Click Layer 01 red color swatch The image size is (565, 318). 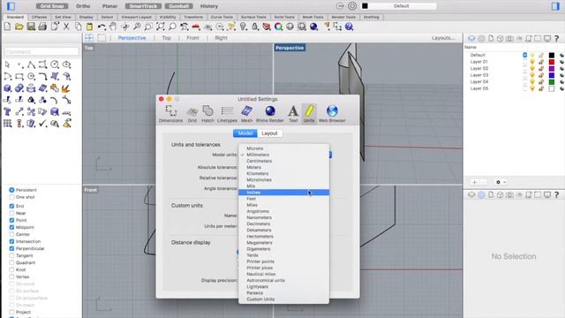(x=551, y=62)
